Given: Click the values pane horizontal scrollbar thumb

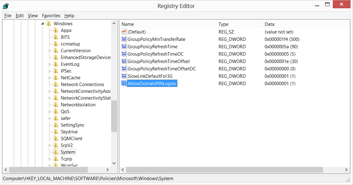Looking at the screenshot, I should point(224,170).
